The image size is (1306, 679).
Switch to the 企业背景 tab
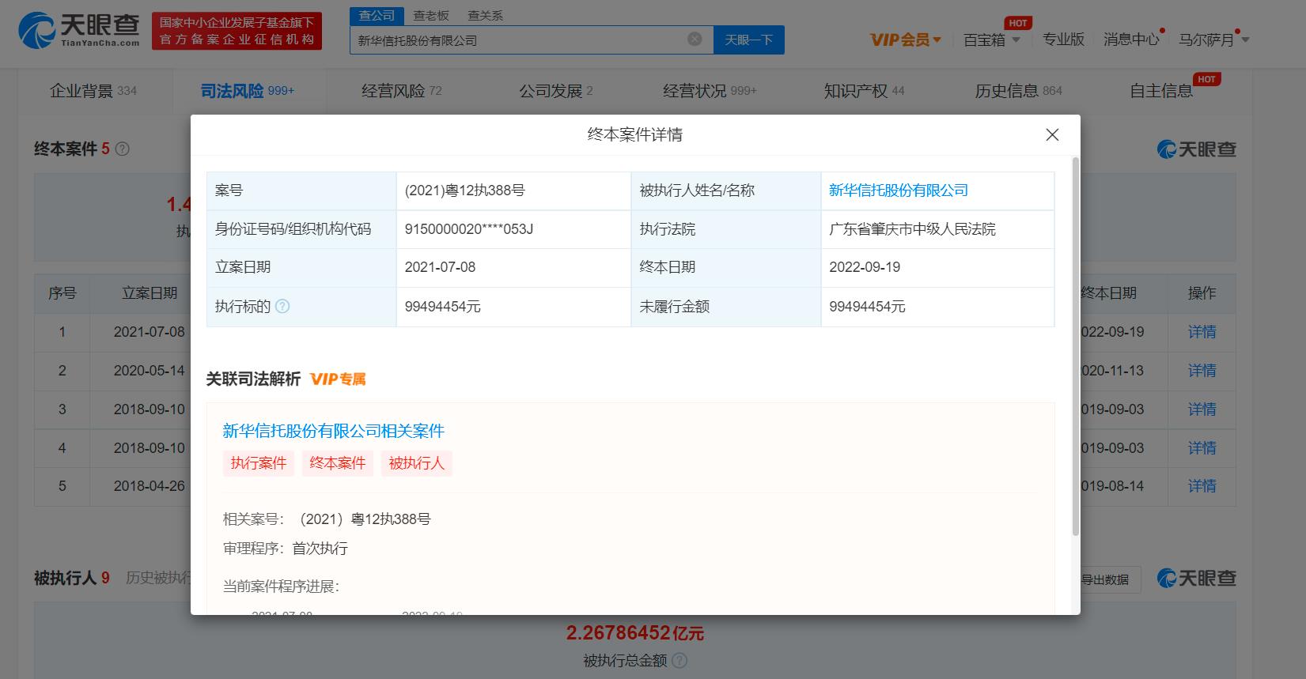93,91
